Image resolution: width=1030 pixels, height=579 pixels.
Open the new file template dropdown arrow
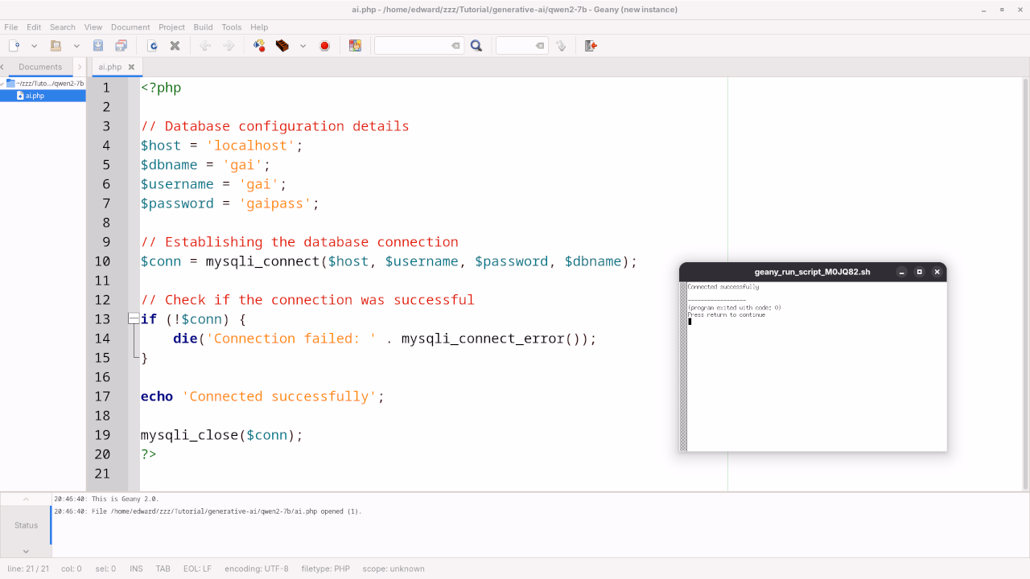[35, 46]
